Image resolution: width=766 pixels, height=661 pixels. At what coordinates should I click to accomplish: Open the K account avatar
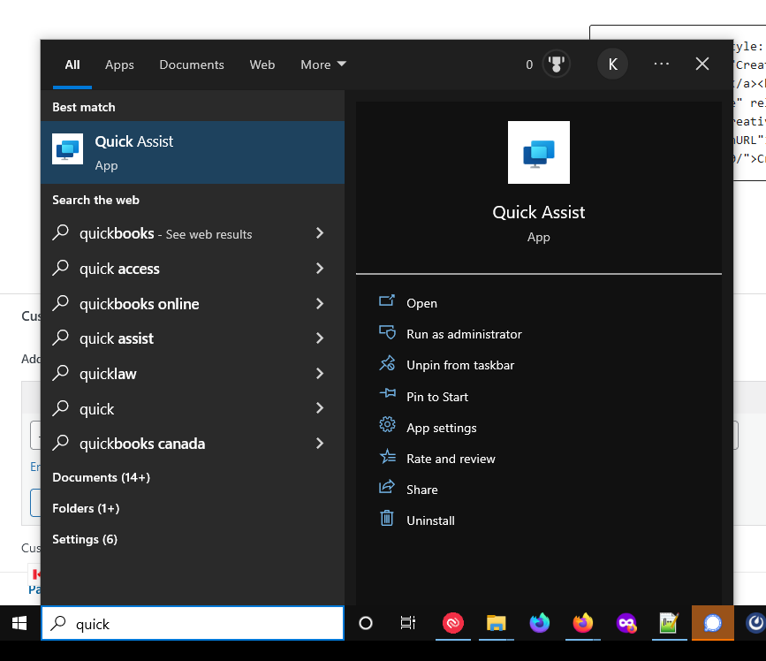pos(612,64)
